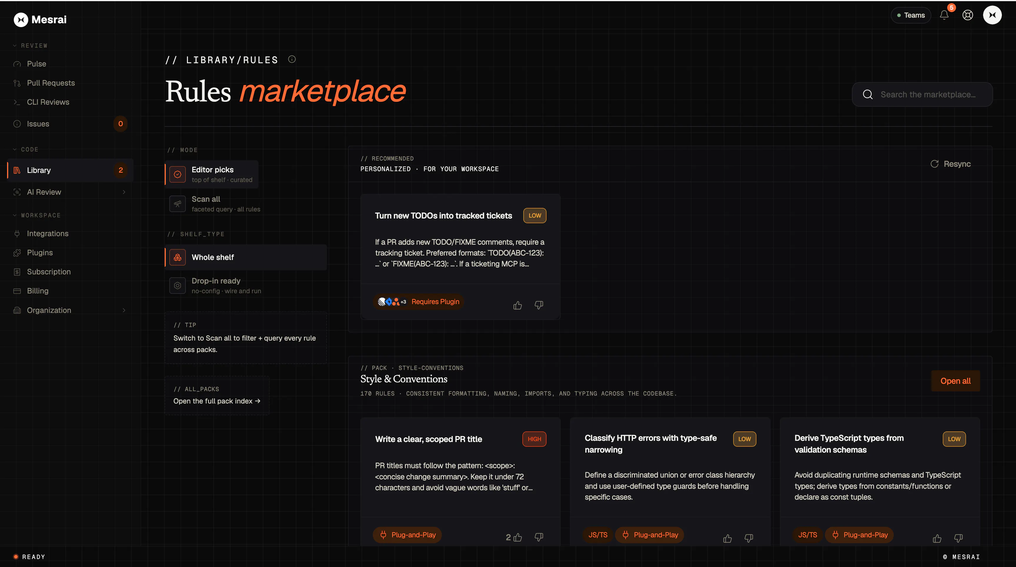Click the plugin icons cluster with +3
This screenshot has height=567, width=1016.
392,302
